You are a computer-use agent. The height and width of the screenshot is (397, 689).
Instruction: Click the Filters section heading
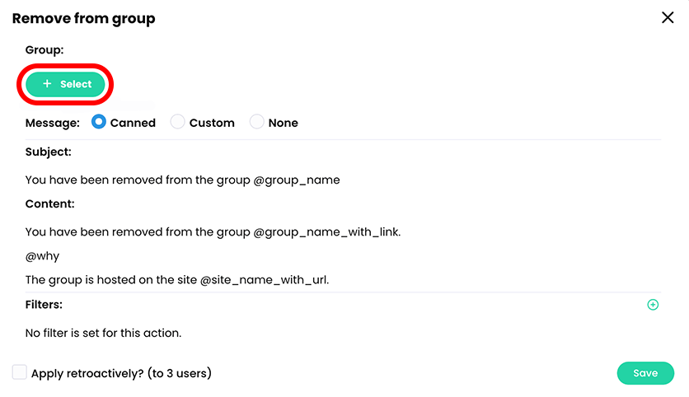click(44, 305)
